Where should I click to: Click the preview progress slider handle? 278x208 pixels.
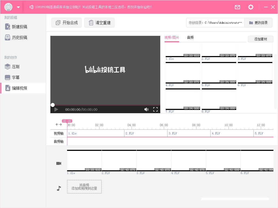tap(53, 105)
